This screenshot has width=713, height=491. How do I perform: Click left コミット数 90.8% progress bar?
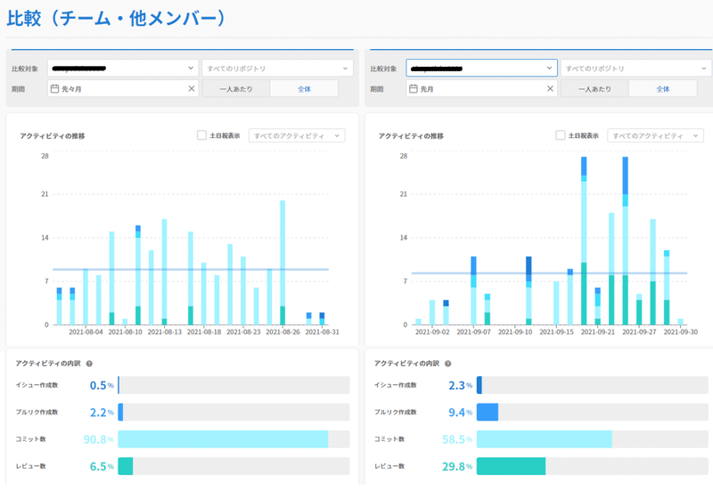click(x=234, y=439)
